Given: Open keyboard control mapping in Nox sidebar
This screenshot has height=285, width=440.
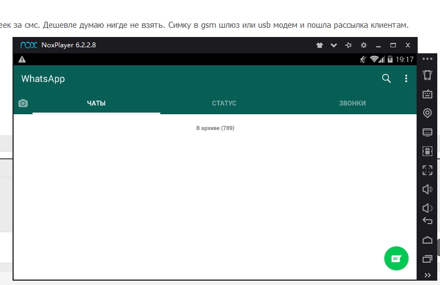Looking at the screenshot, I should click(427, 94).
